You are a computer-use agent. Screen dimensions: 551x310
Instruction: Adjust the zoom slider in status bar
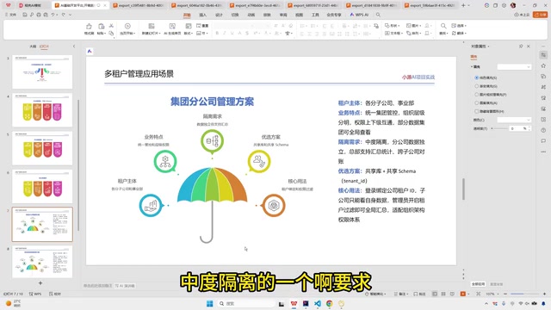[x=525, y=294]
